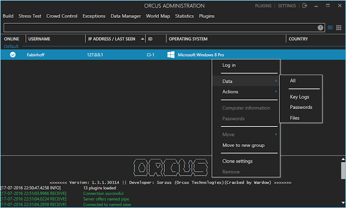Choose Passwords in main context menu
346x208 pixels.
pyautogui.click(x=246, y=119)
